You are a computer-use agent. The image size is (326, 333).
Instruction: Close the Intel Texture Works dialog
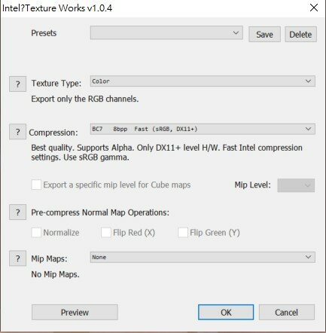314,8
